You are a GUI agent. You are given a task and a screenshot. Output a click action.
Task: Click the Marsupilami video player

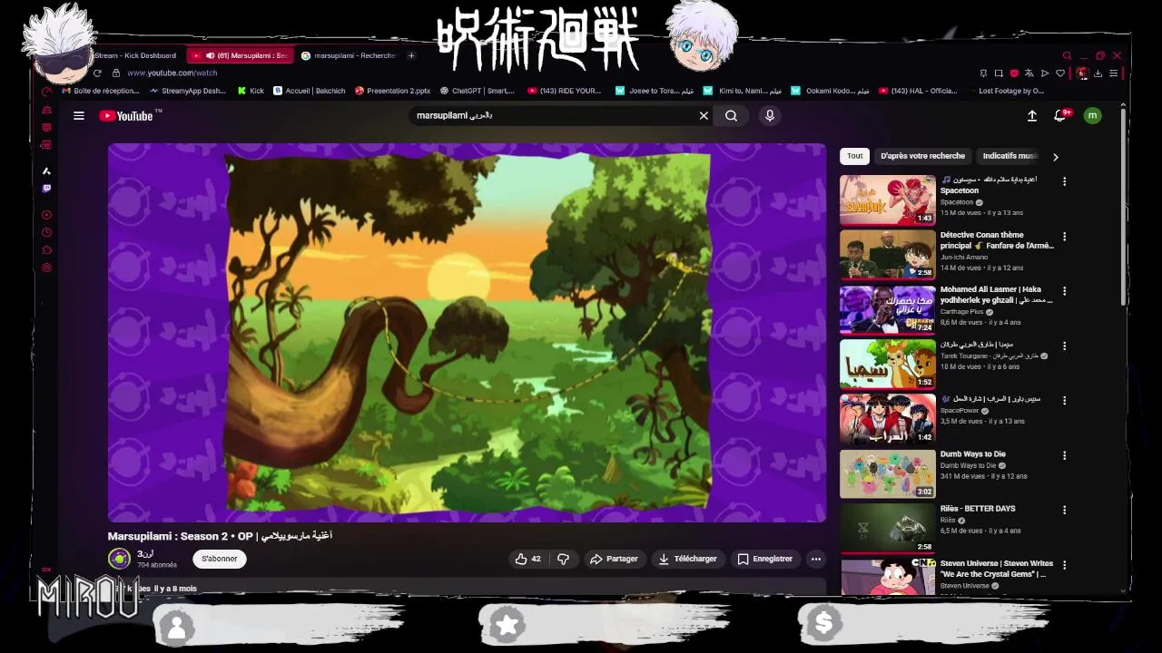(468, 333)
